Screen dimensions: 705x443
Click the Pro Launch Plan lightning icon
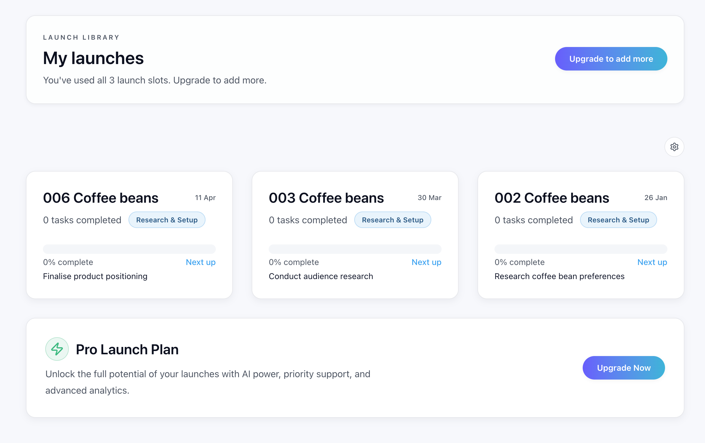point(57,349)
